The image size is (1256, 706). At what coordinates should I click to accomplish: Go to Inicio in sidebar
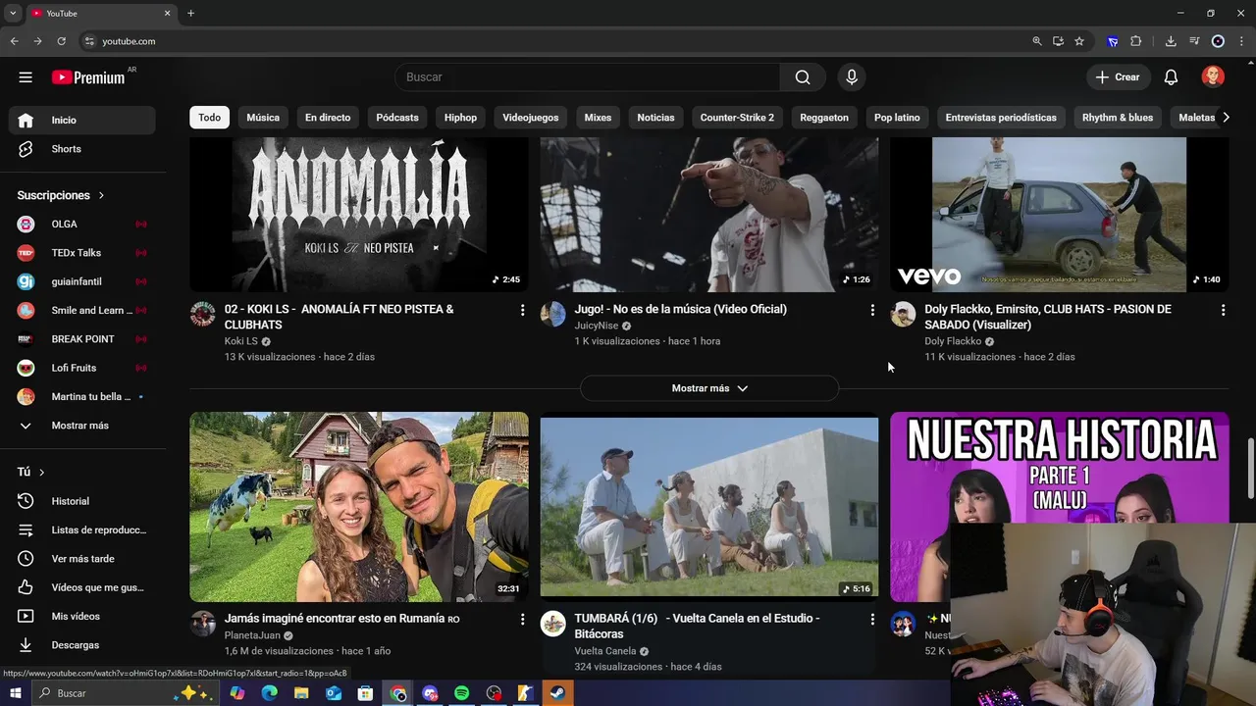click(x=82, y=120)
